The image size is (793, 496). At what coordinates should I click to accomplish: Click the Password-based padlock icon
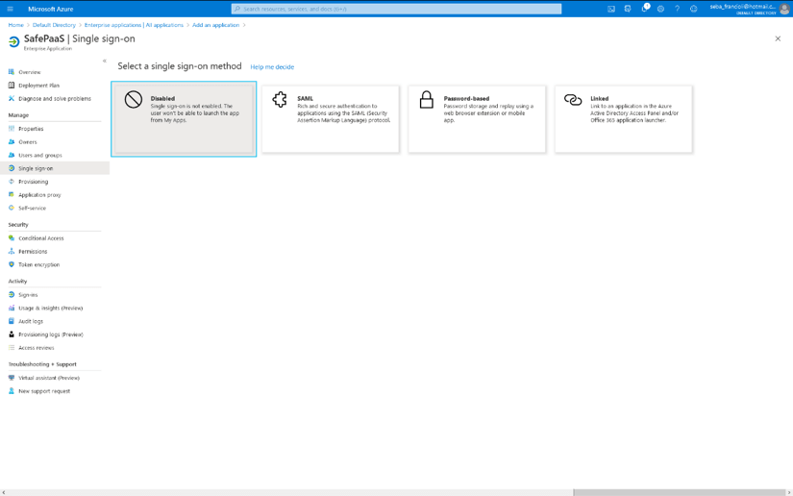(427, 100)
